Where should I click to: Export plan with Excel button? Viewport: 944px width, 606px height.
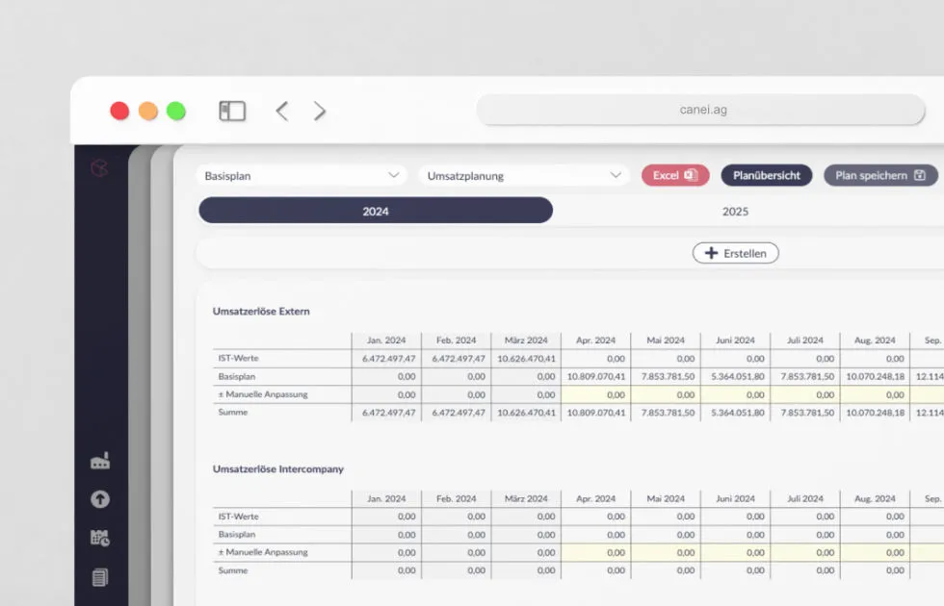[x=675, y=175]
